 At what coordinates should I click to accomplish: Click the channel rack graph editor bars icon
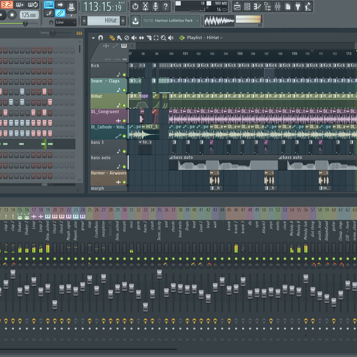[x=79, y=33]
